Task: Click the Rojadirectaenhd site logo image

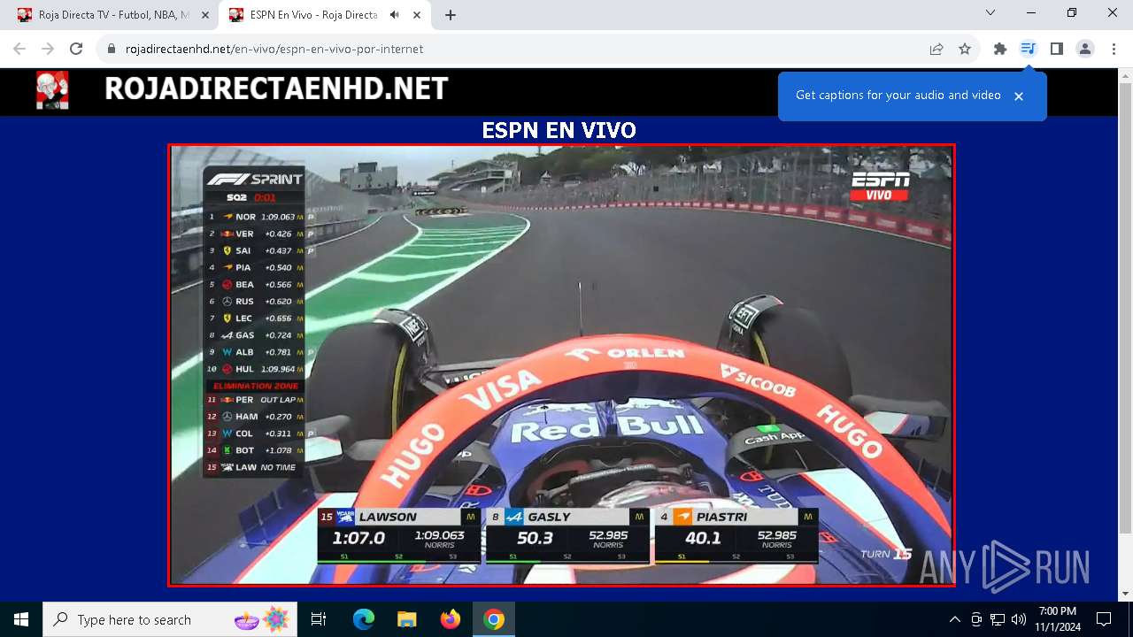Action: coord(52,90)
